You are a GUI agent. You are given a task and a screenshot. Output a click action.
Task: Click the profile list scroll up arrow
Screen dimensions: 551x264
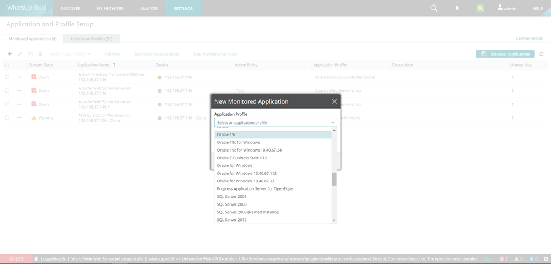point(334,130)
